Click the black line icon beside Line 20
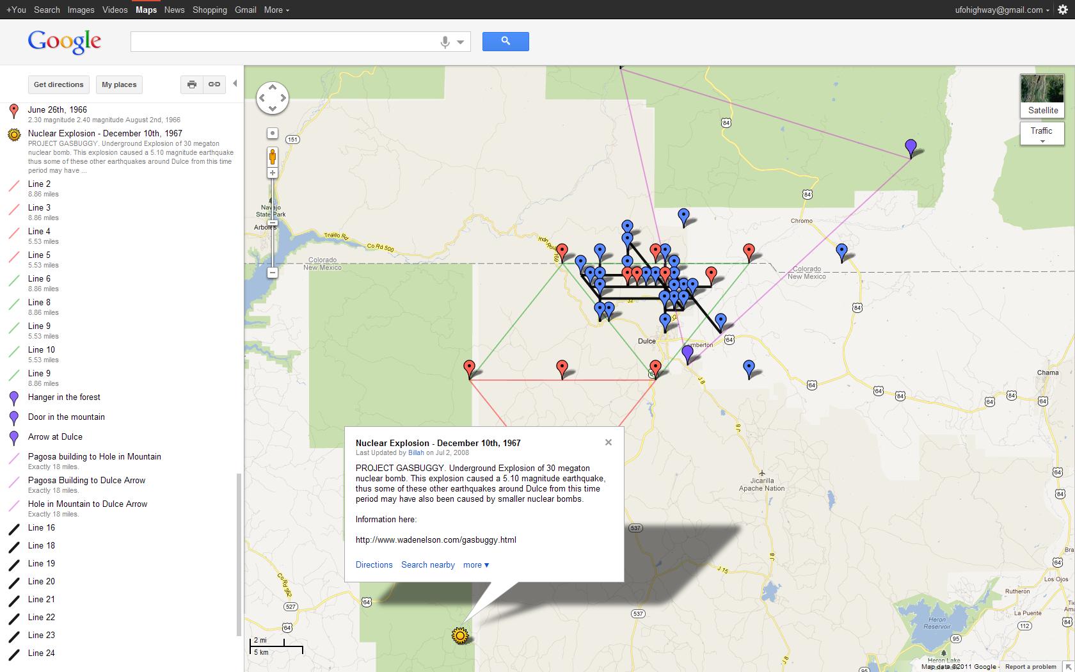The height and width of the screenshot is (672, 1075). tap(14, 583)
